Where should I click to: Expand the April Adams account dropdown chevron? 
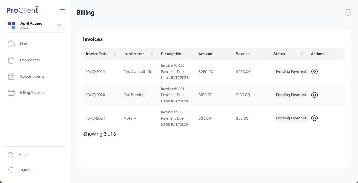59,25
